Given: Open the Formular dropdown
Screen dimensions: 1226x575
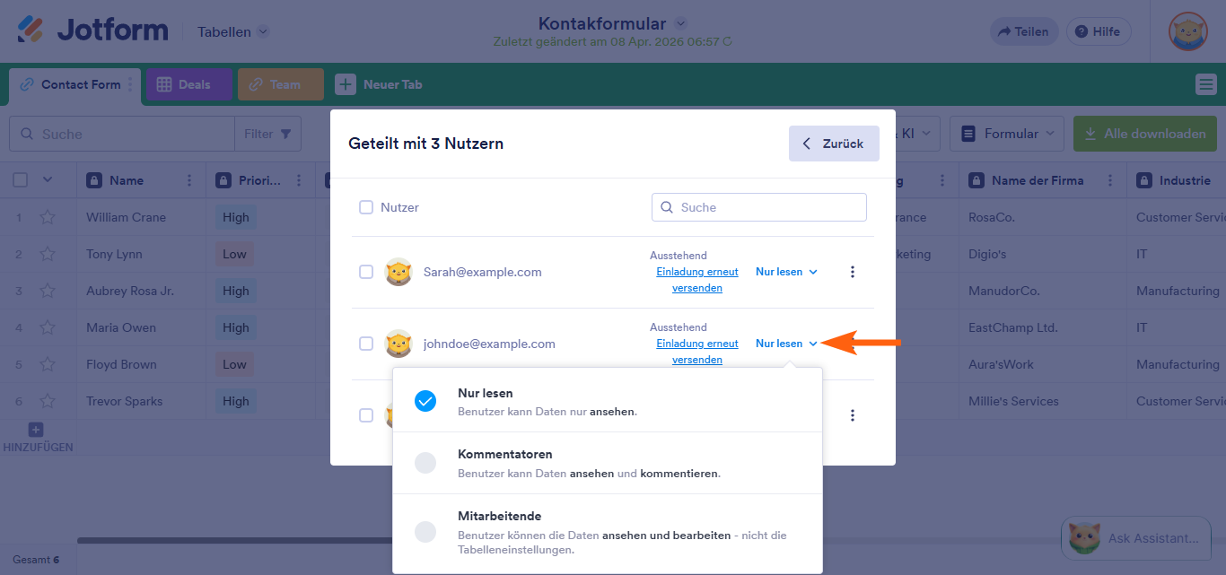Looking at the screenshot, I should pos(1006,133).
